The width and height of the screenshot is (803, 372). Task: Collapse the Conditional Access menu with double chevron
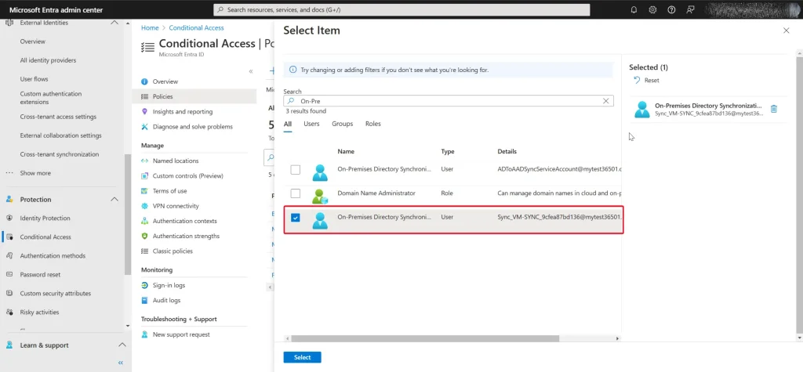(251, 71)
